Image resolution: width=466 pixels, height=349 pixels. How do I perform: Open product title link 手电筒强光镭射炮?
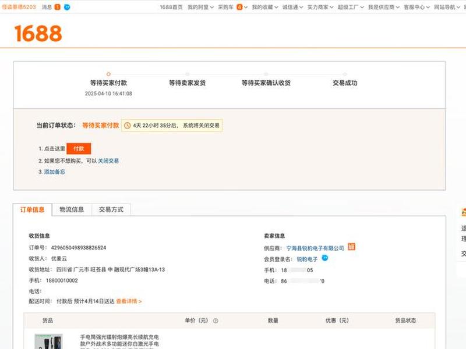pyautogui.click(x=119, y=340)
